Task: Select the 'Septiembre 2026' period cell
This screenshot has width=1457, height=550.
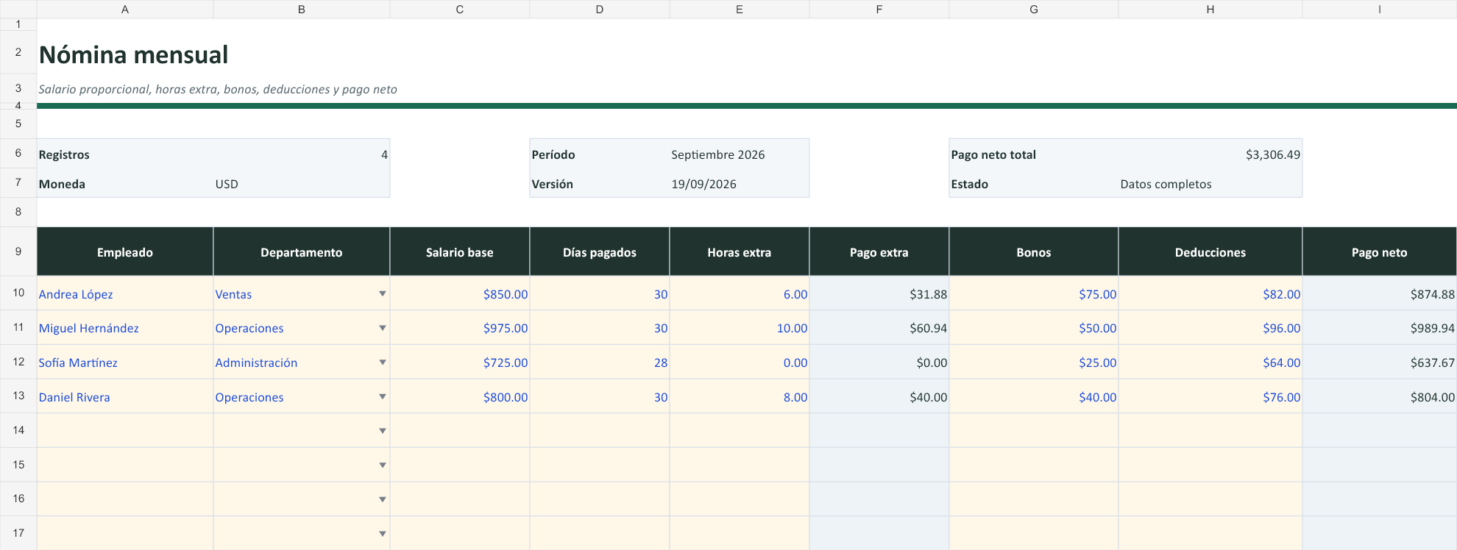Action: pos(740,154)
